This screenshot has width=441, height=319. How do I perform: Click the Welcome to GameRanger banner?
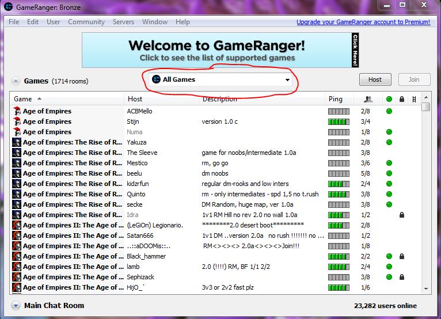(x=221, y=50)
